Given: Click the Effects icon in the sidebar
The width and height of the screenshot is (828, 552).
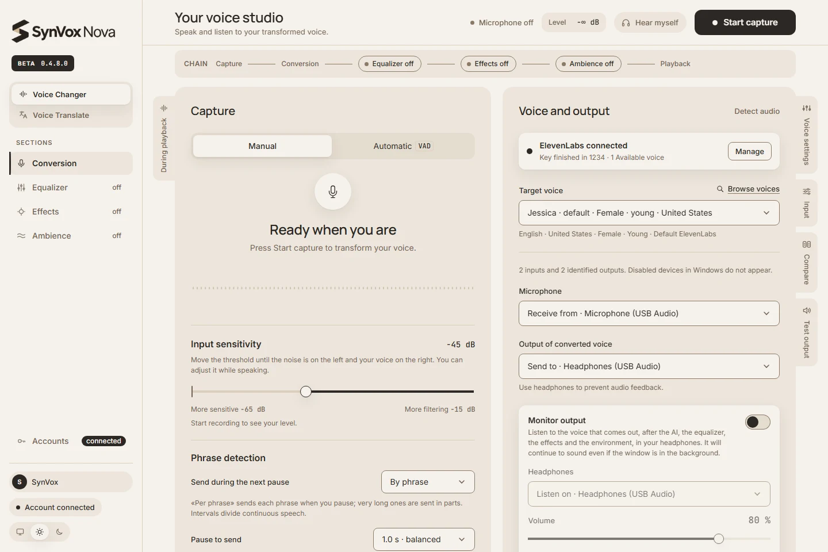Looking at the screenshot, I should 21,212.
